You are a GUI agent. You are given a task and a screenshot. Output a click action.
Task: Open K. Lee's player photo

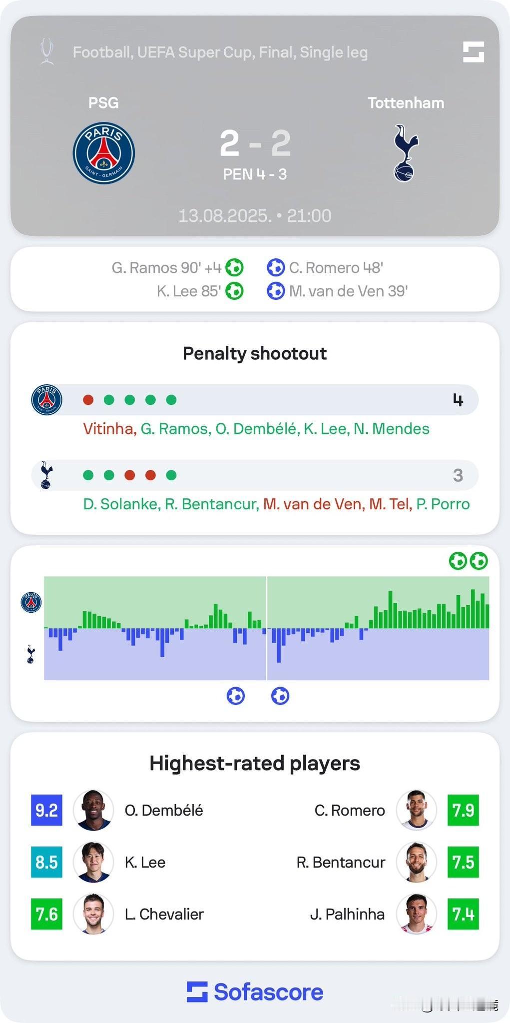(93, 862)
